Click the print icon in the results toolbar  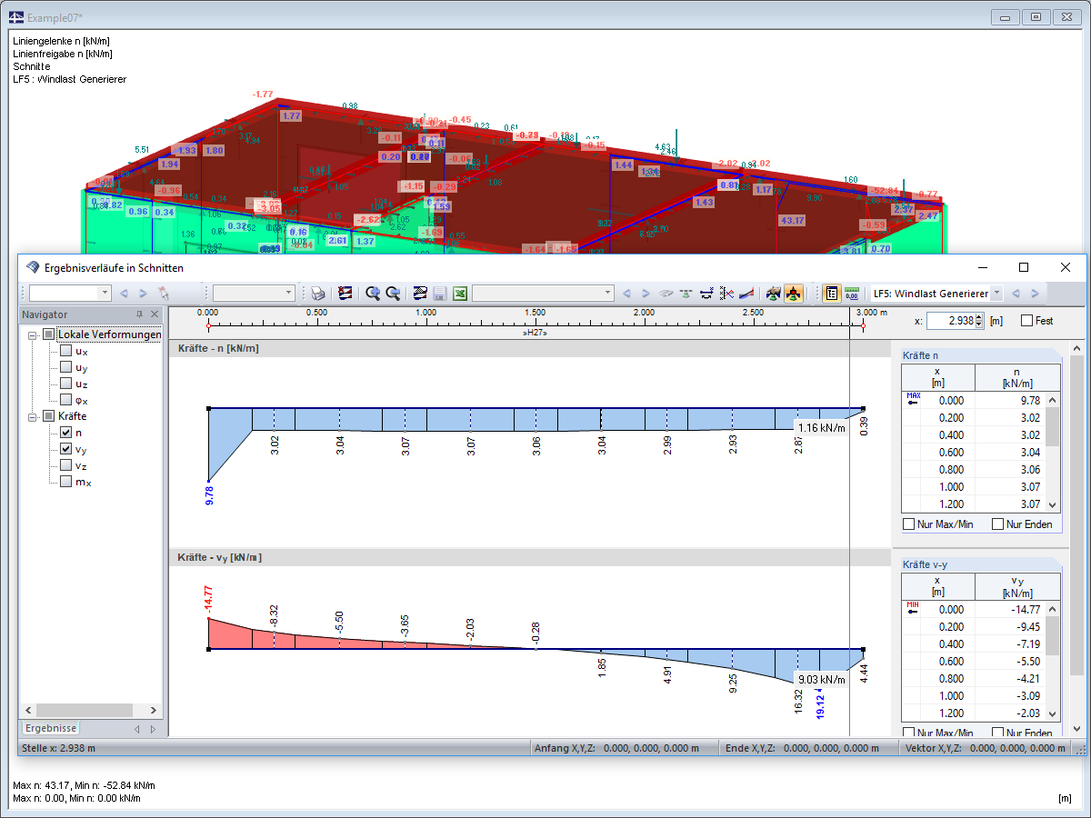tap(318, 294)
